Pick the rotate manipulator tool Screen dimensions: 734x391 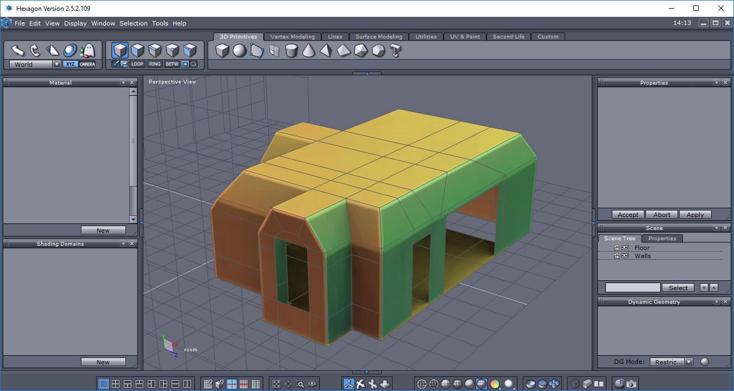[35, 50]
